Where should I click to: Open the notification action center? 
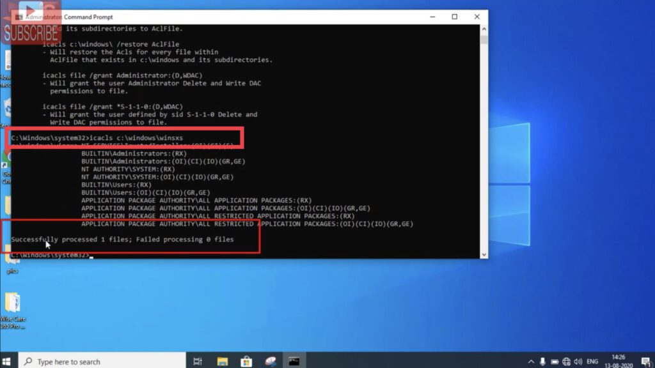(x=645, y=362)
